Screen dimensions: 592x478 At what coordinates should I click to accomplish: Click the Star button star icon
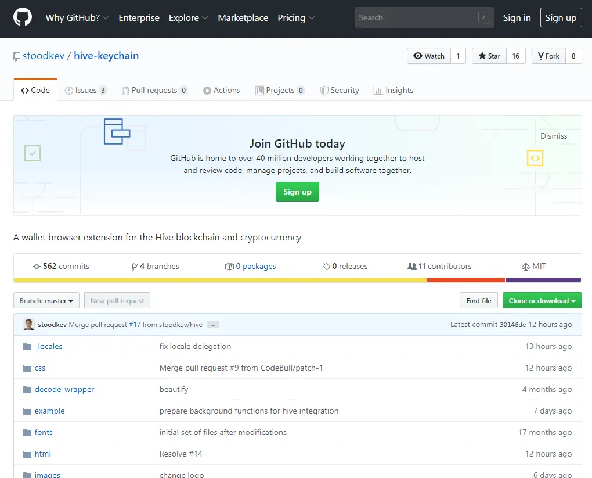[x=482, y=56]
